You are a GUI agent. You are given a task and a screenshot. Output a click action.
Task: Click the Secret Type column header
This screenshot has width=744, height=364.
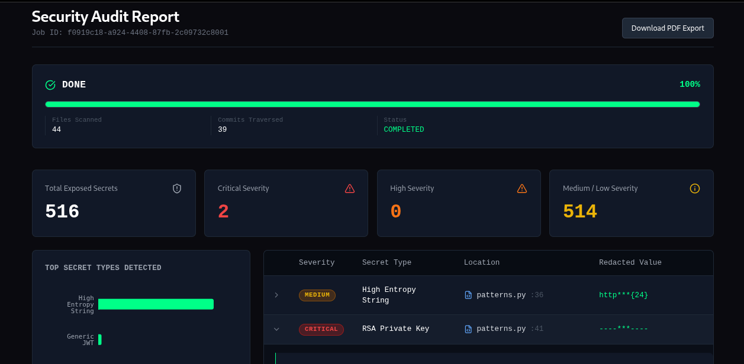click(x=387, y=262)
